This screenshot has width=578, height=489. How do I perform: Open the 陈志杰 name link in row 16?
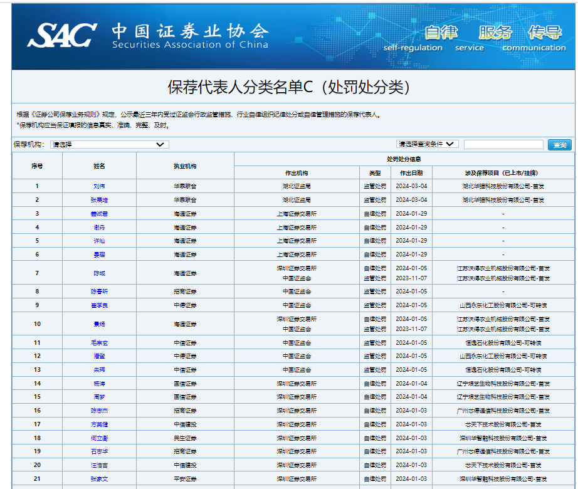pos(99,411)
